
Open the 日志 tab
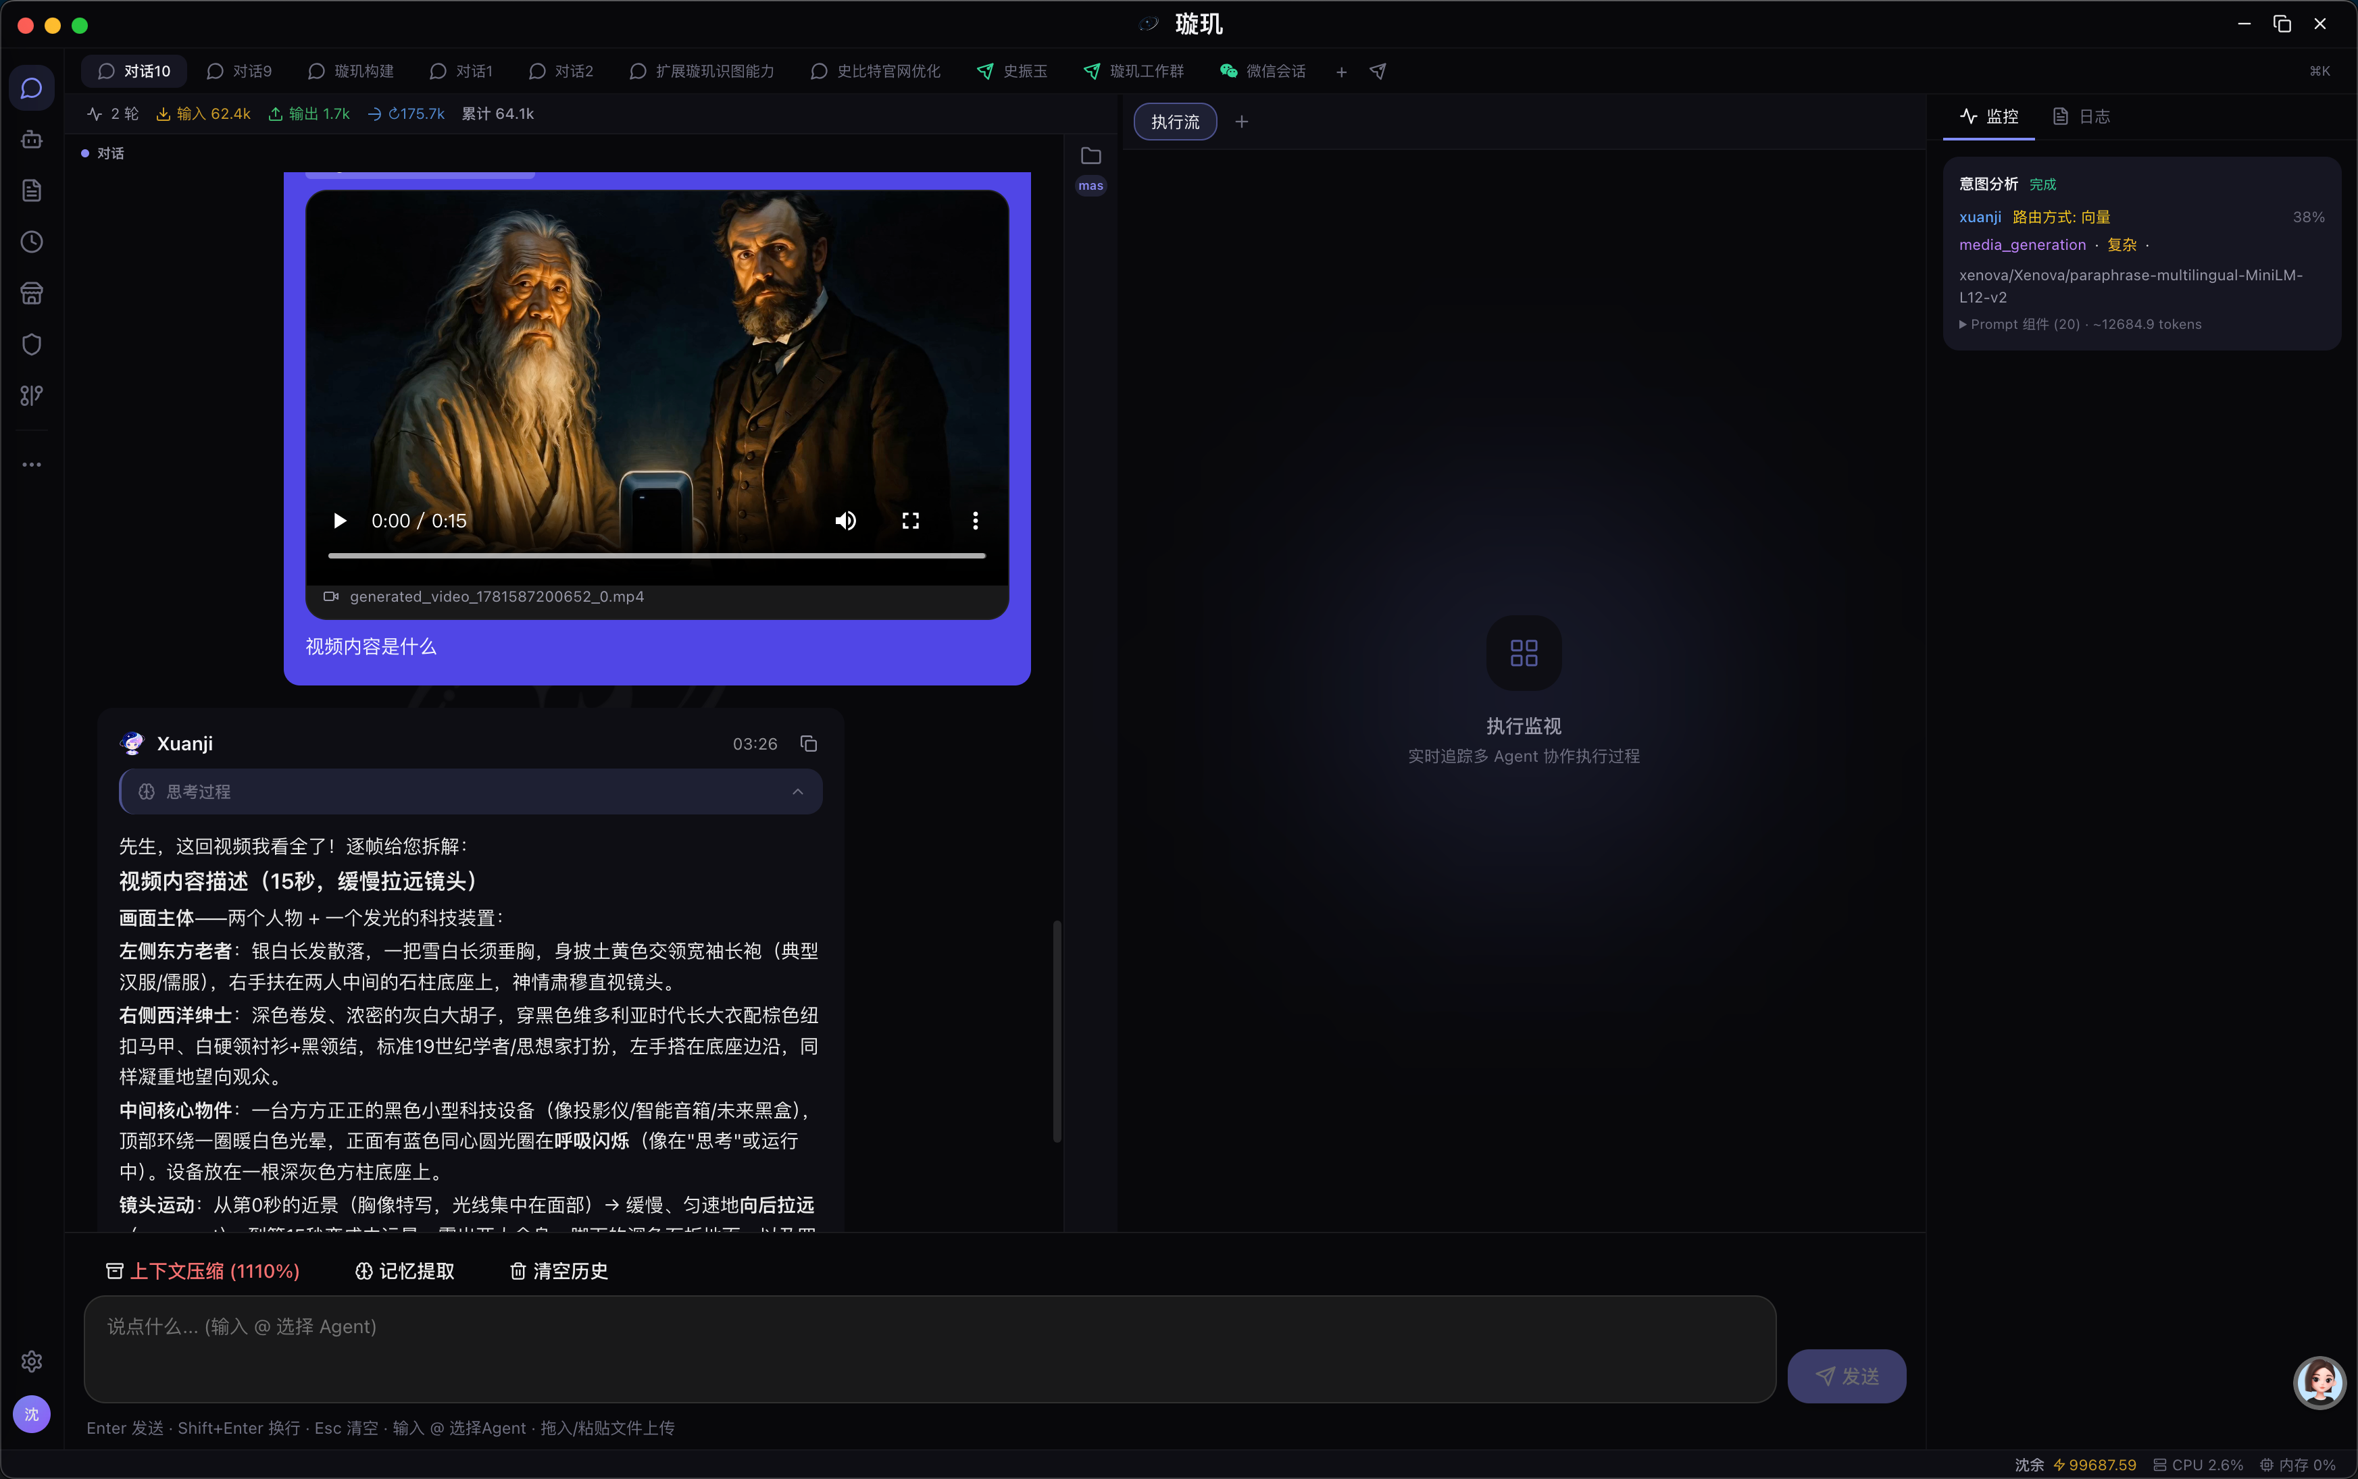pyautogui.click(x=2081, y=116)
